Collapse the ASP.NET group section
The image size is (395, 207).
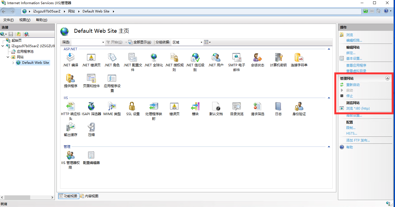[x=329, y=49]
